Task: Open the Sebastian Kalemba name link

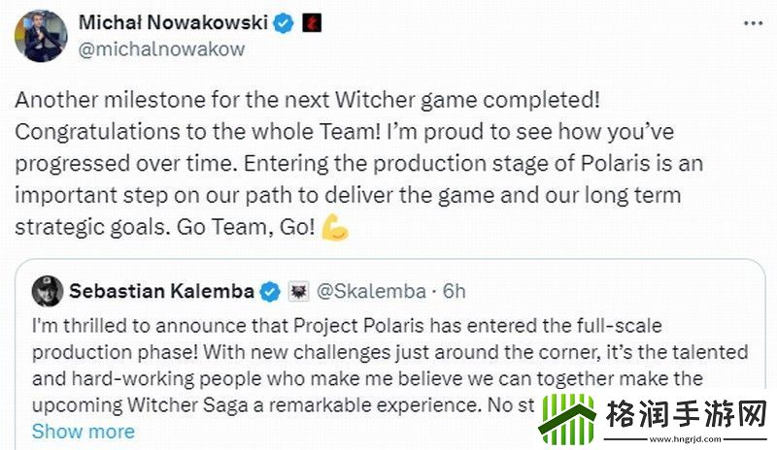Action: point(160,290)
